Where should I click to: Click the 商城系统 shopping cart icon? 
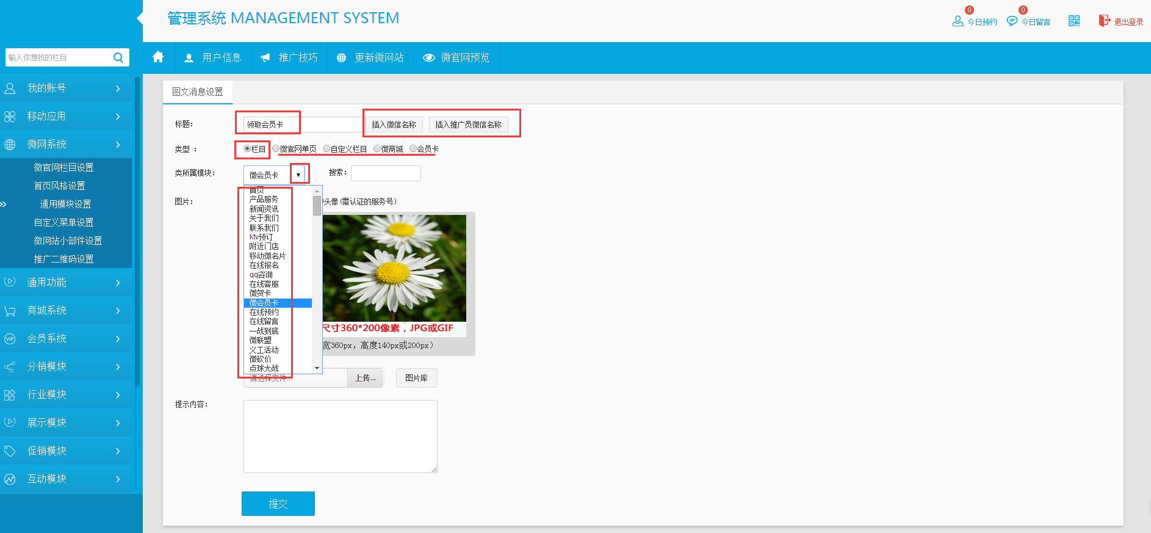tap(10, 311)
